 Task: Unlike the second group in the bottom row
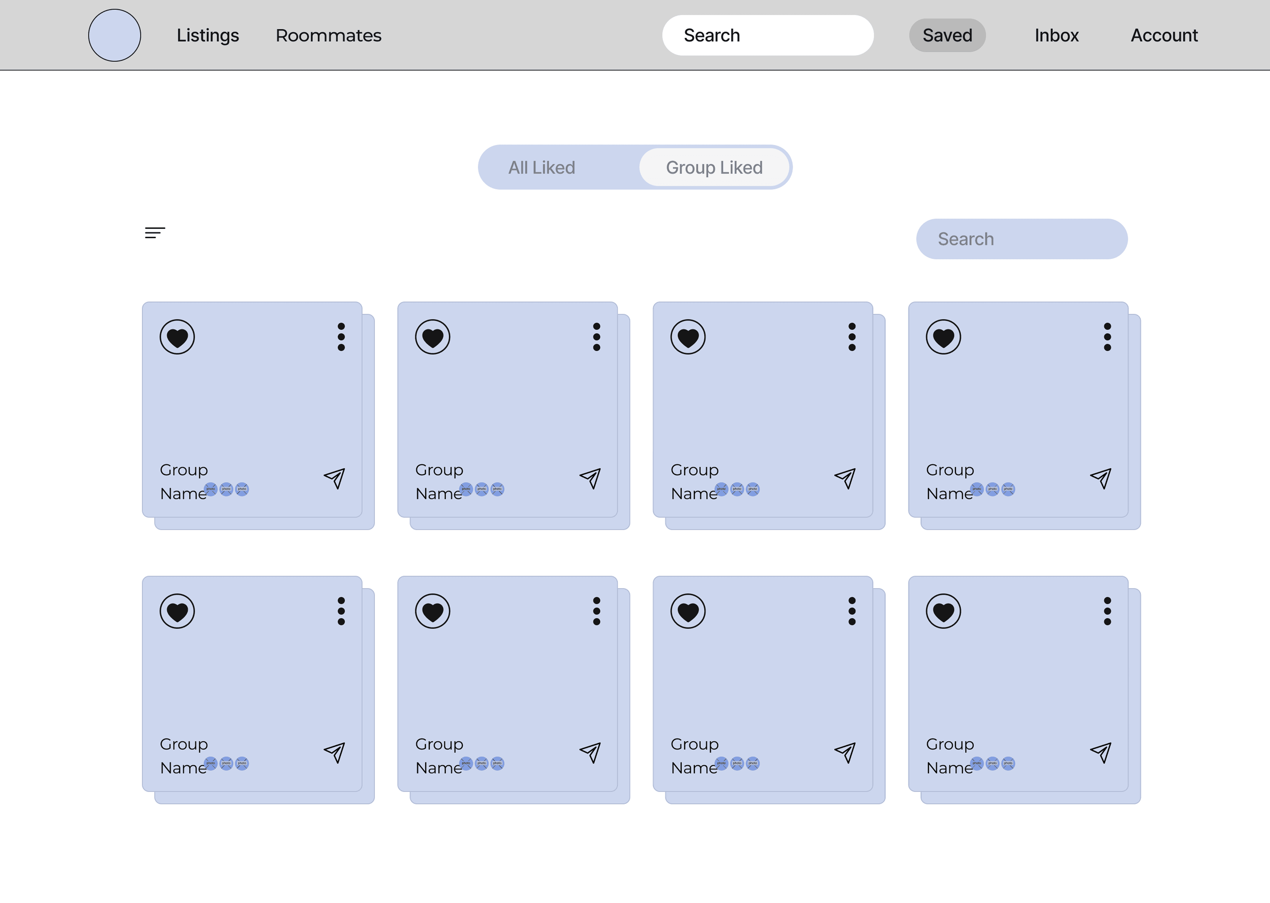click(x=433, y=611)
